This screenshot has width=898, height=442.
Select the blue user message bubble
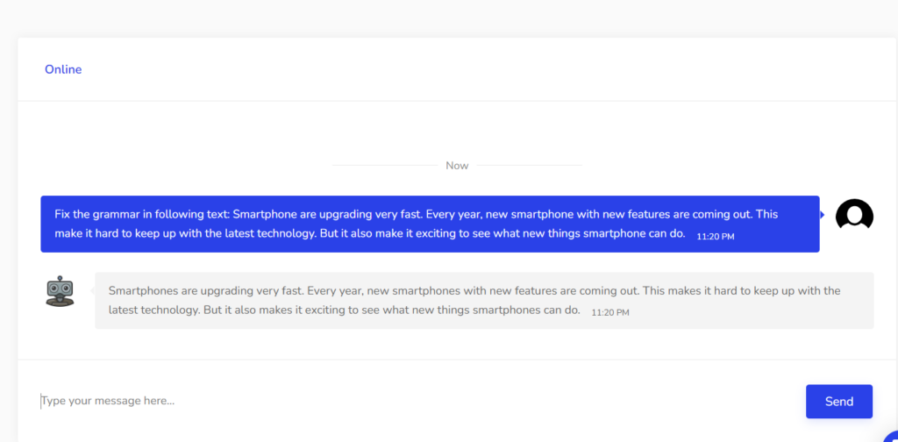point(430,224)
